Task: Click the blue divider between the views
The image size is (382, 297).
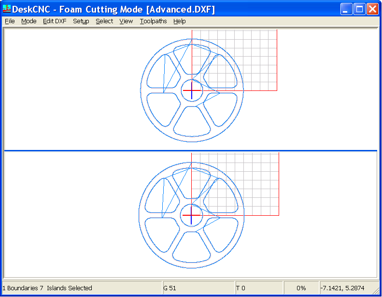Action: pos(191,150)
